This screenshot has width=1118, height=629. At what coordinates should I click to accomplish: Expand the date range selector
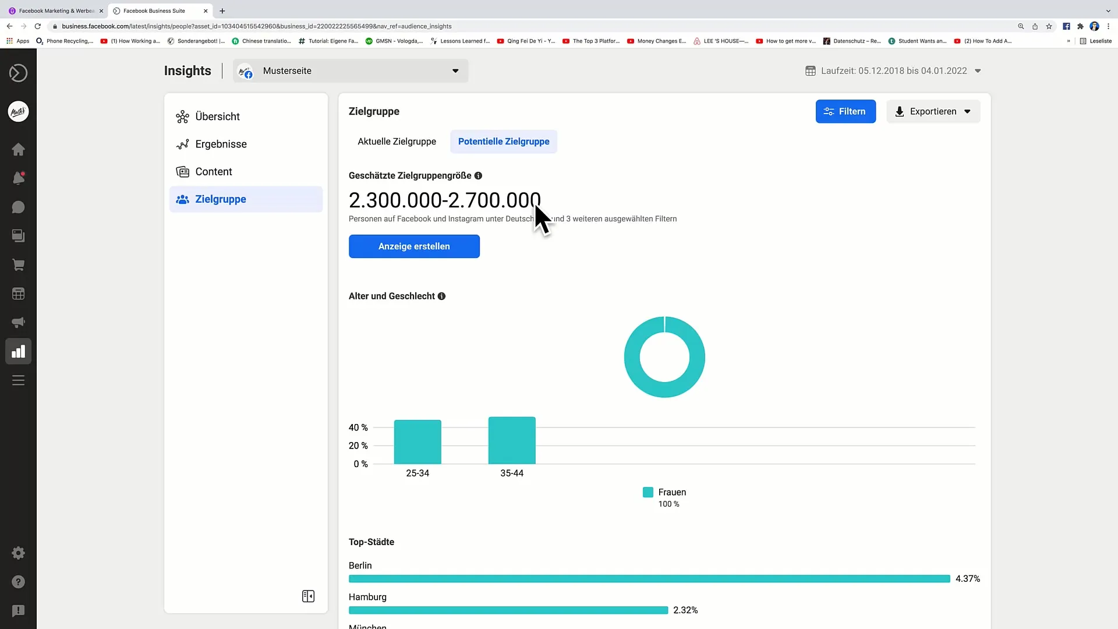coord(979,70)
